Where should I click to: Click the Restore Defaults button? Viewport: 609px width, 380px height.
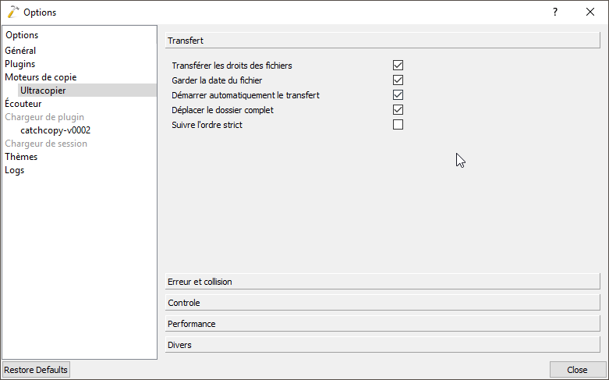[x=36, y=370]
